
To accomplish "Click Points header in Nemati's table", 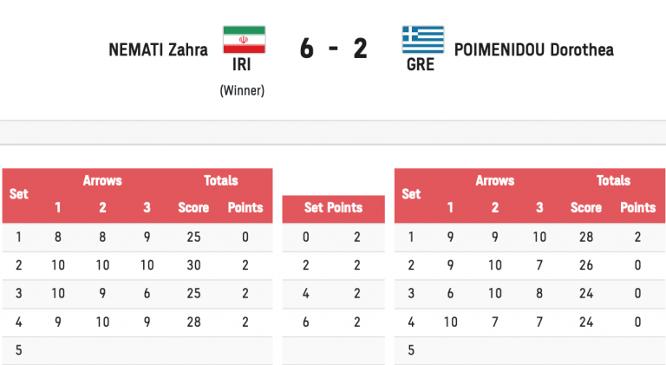I will tap(245, 207).
